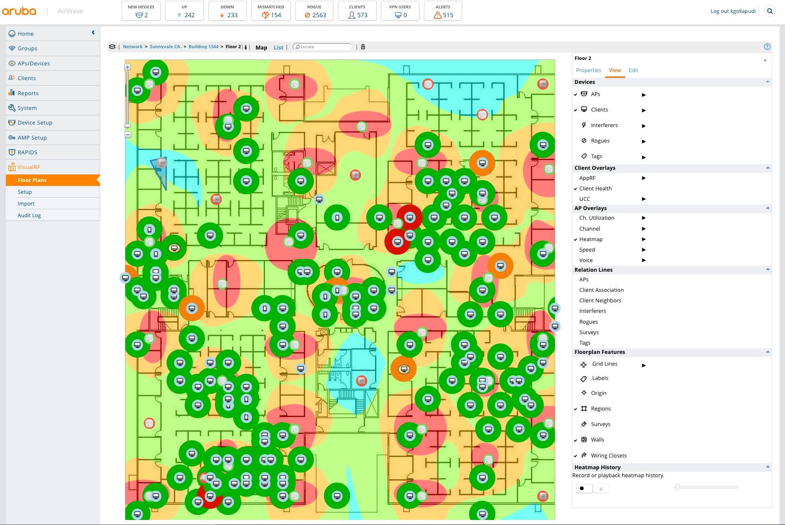Click the map zoom out minus button

127,135
